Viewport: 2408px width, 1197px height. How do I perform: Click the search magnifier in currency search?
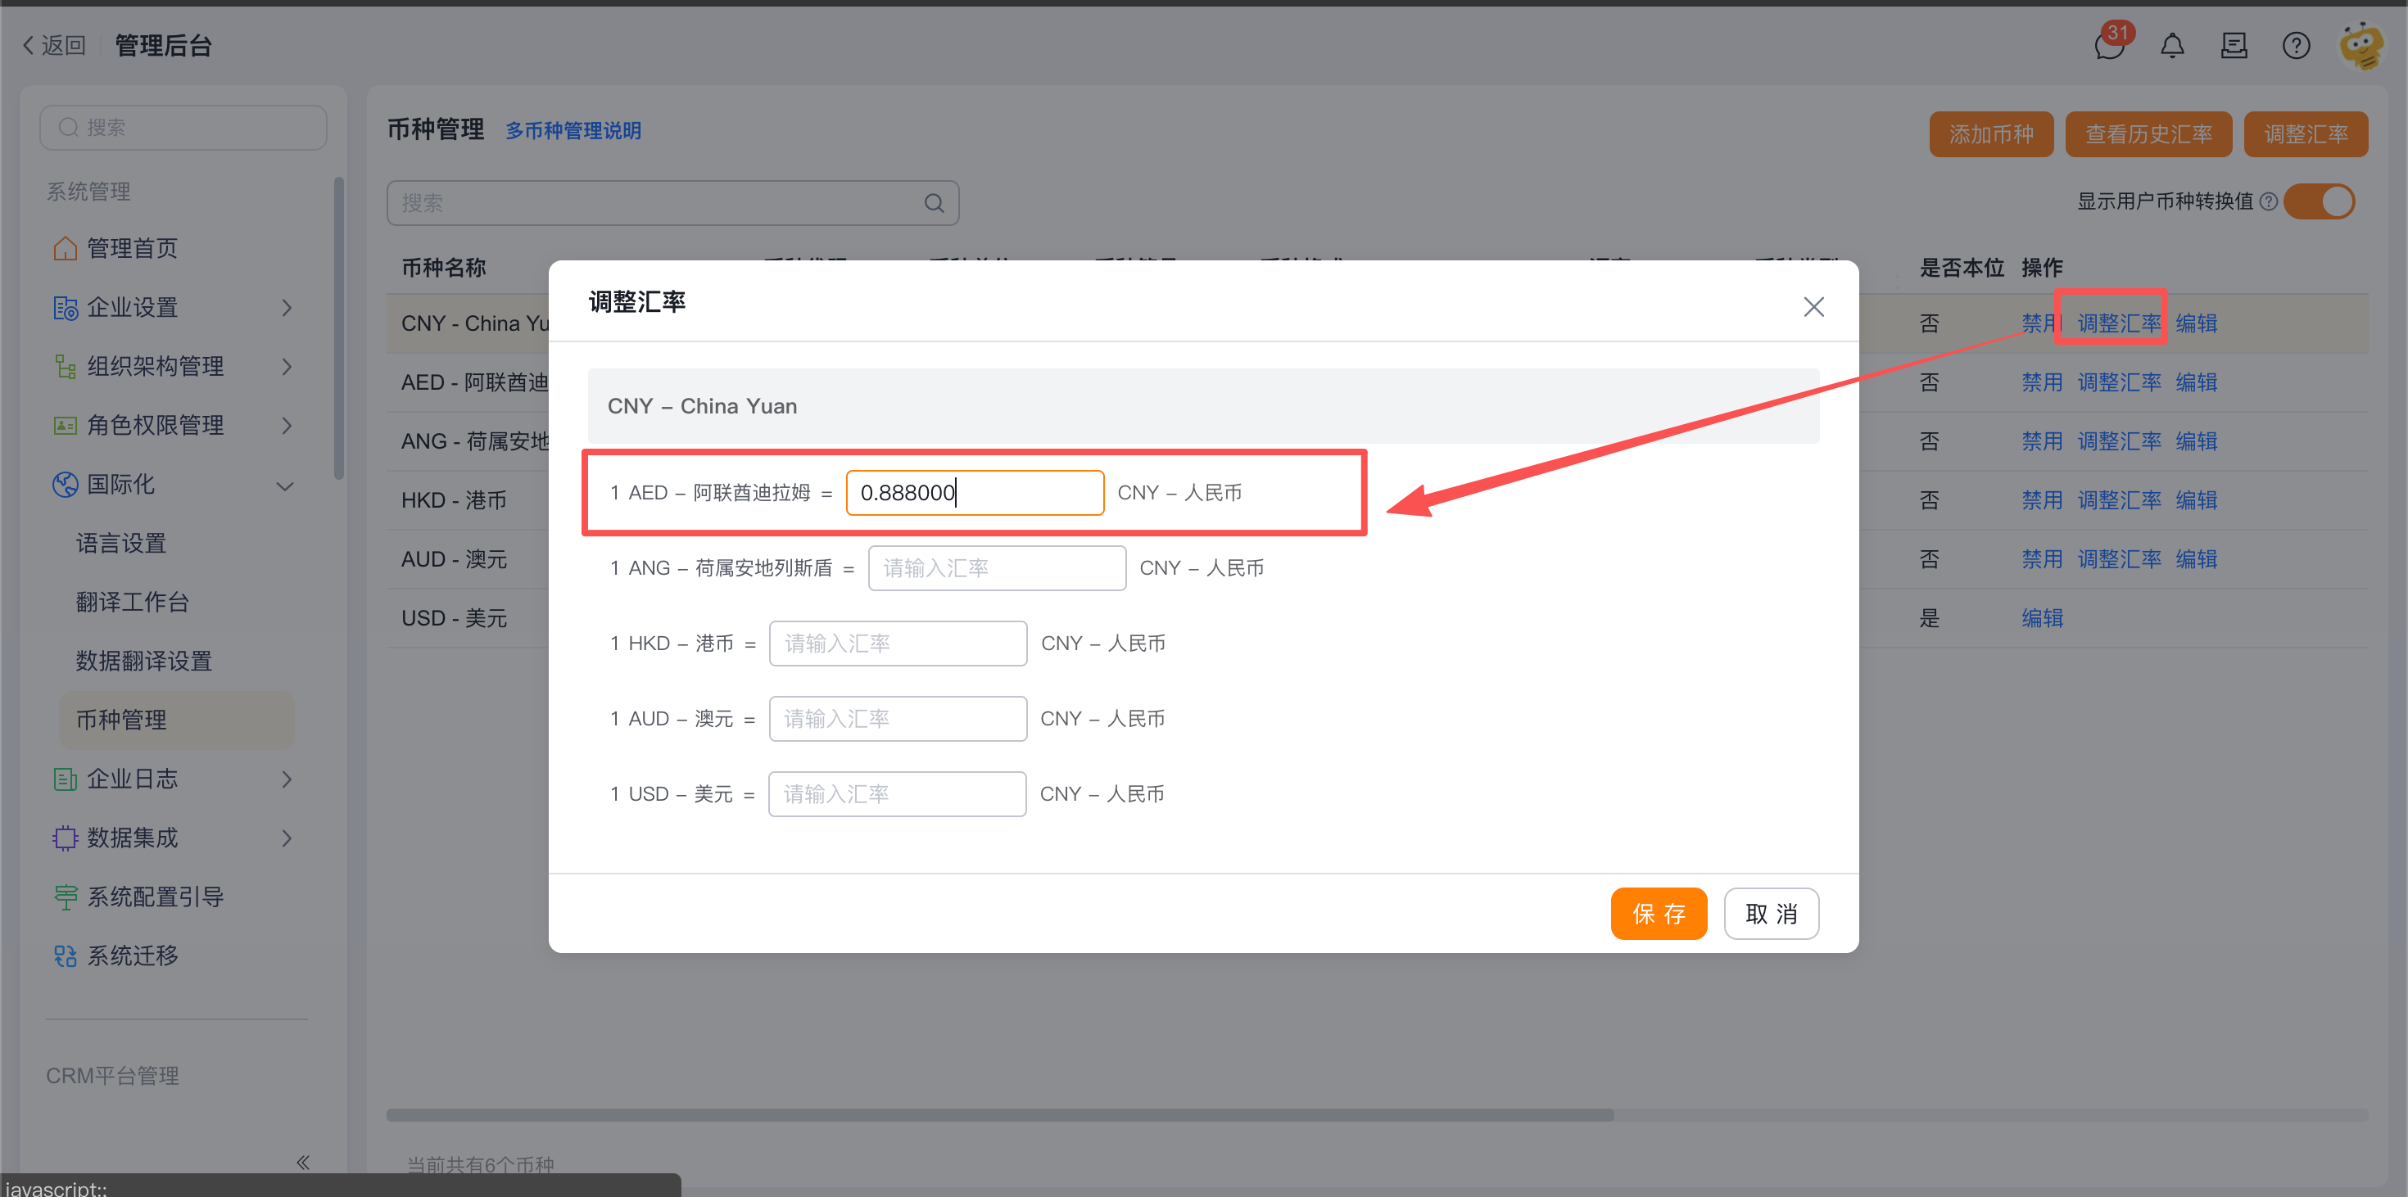pos(933,203)
